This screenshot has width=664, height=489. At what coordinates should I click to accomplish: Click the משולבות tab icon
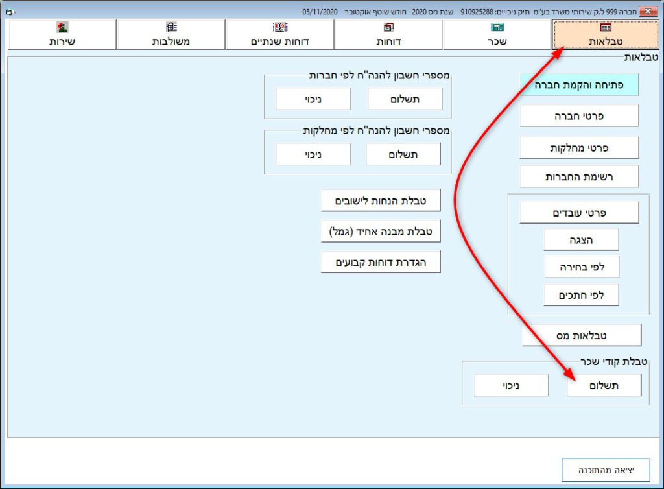pyautogui.click(x=171, y=27)
